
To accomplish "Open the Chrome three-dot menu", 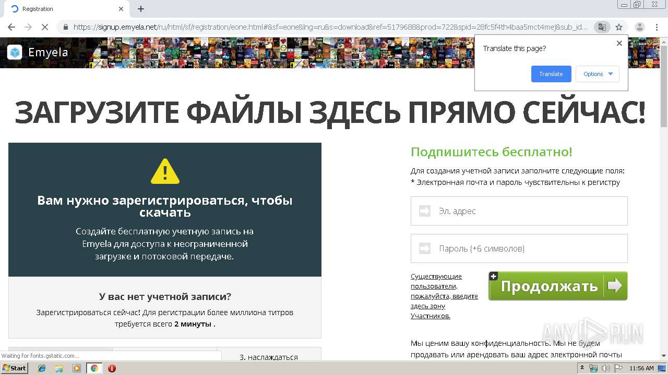I will [x=657, y=27].
